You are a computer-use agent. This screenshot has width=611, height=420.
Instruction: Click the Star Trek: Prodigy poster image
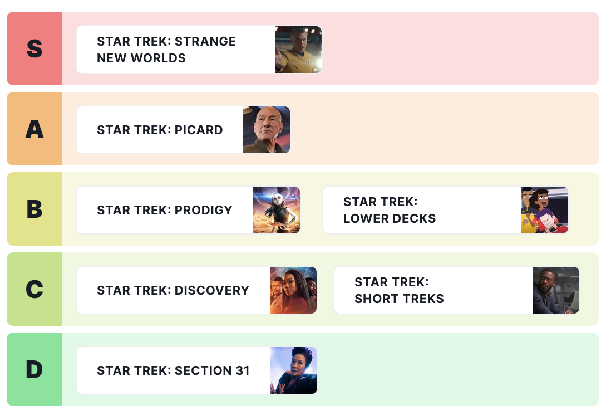277,210
